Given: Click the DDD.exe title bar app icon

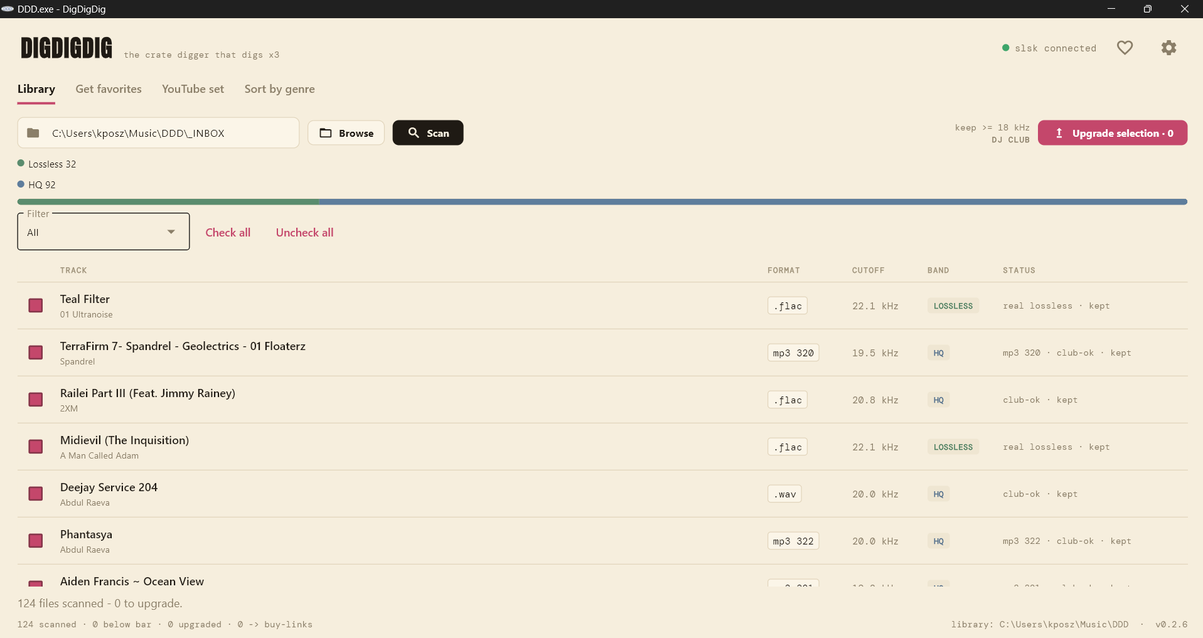Looking at the screenshot, I should coord(8,9).
